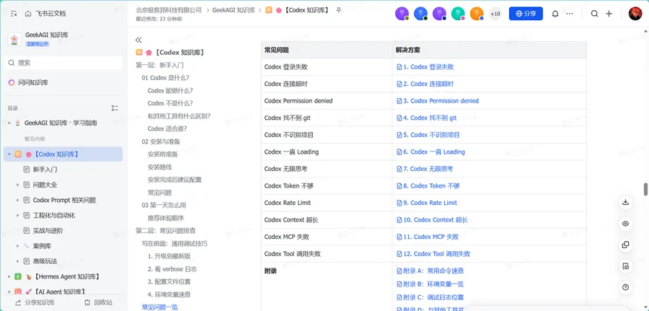
Task: Collapse the left sidebar menu icon
Action: click(x=14, y=14)
